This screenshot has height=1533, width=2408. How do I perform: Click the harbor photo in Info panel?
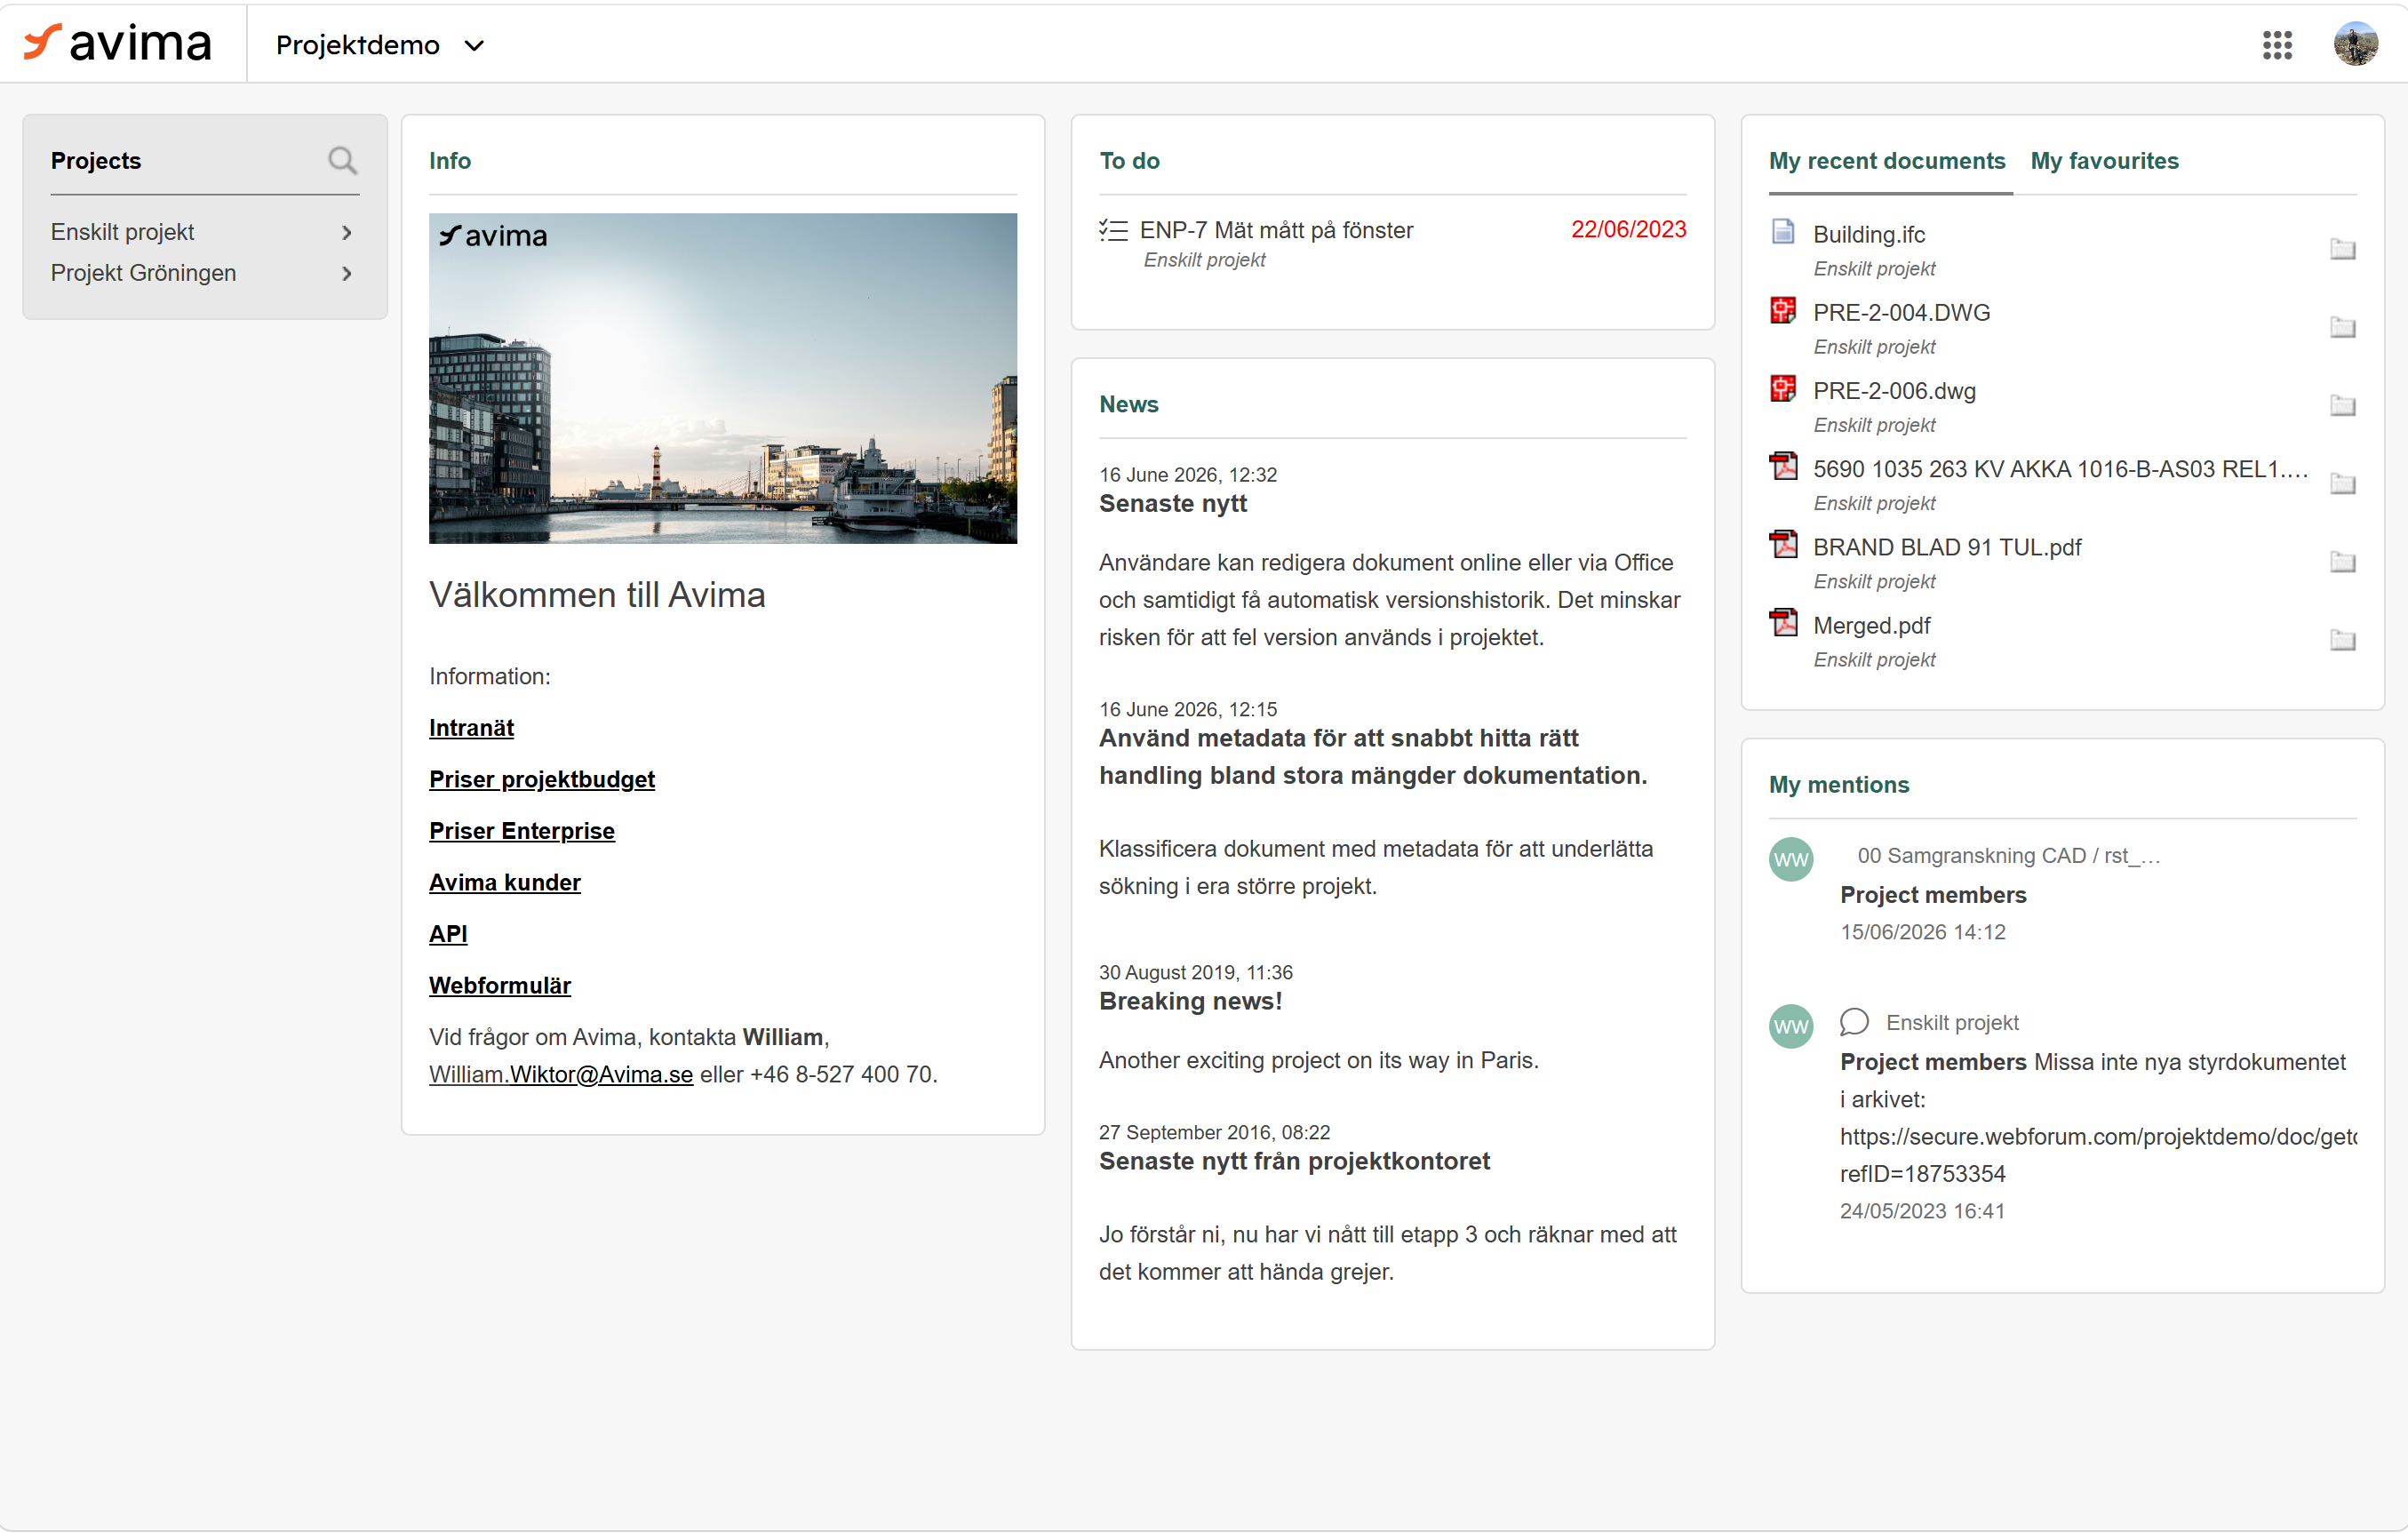click(x=723, y=378)
